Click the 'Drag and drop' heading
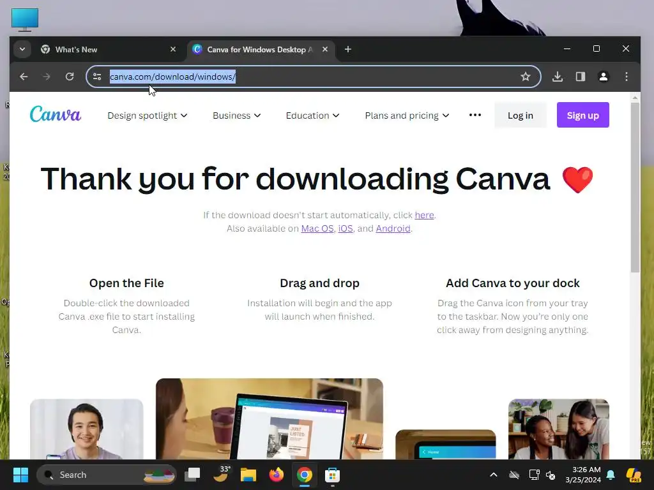The width and height of the screenshot is (654, 490). click(319, 283)
